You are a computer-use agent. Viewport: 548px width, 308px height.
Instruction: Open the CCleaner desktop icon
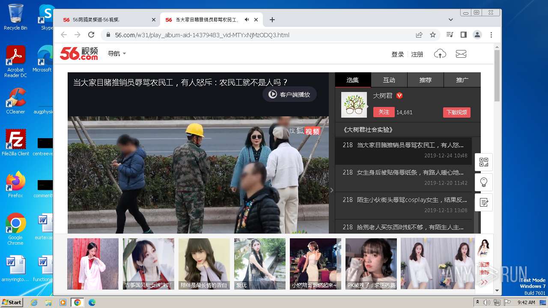15,101
